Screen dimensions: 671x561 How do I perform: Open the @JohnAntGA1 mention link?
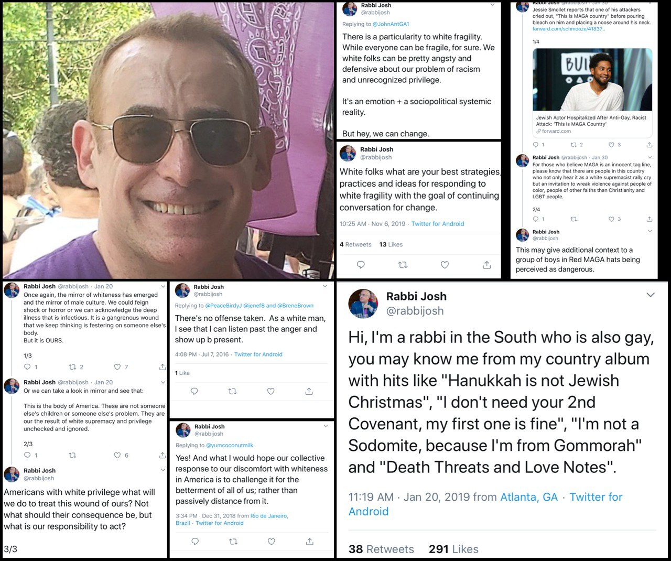[390, 24]
